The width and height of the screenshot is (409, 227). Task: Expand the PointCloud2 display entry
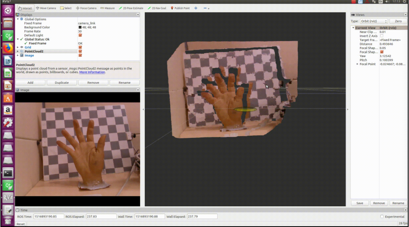coord(17,51)
